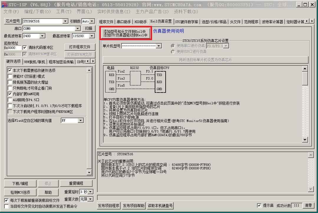This screenshot has width=318, height=213.
Task: Open 重复延时 3秒 dropdown
Action: 91,192
